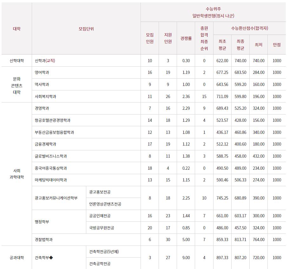The height and width of the screenshot is (269, 289).
Task: Click the 공과대학 college cell
Action: [x=16, y=258]
